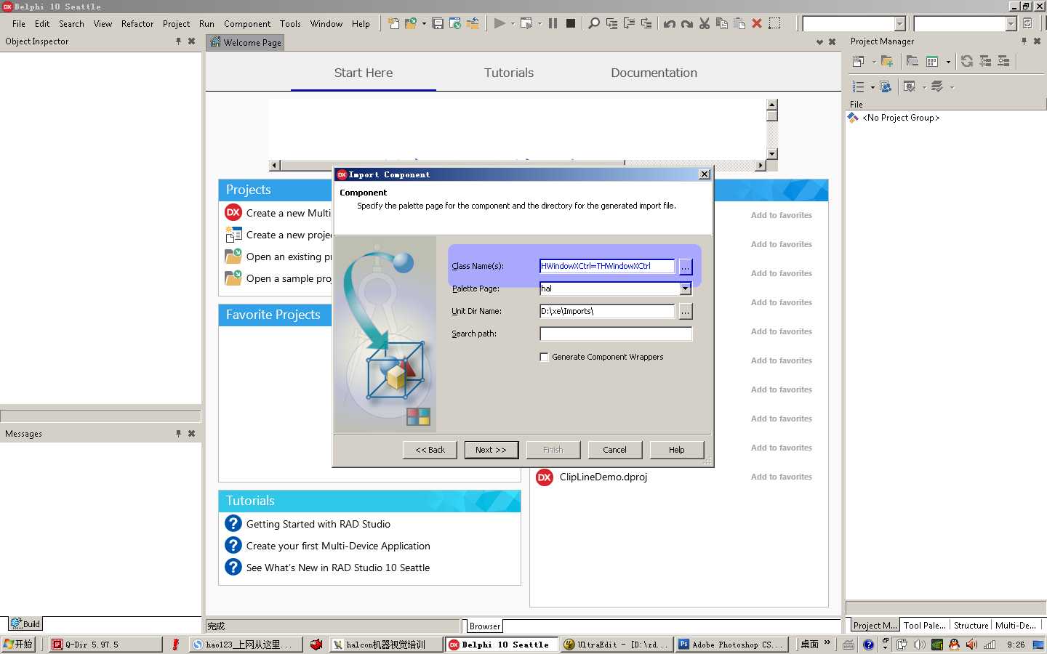Viewport: 1047px width, 654px height.
Task: Select the <No Project Group> tree item
Action: click(x=901, y=118)
